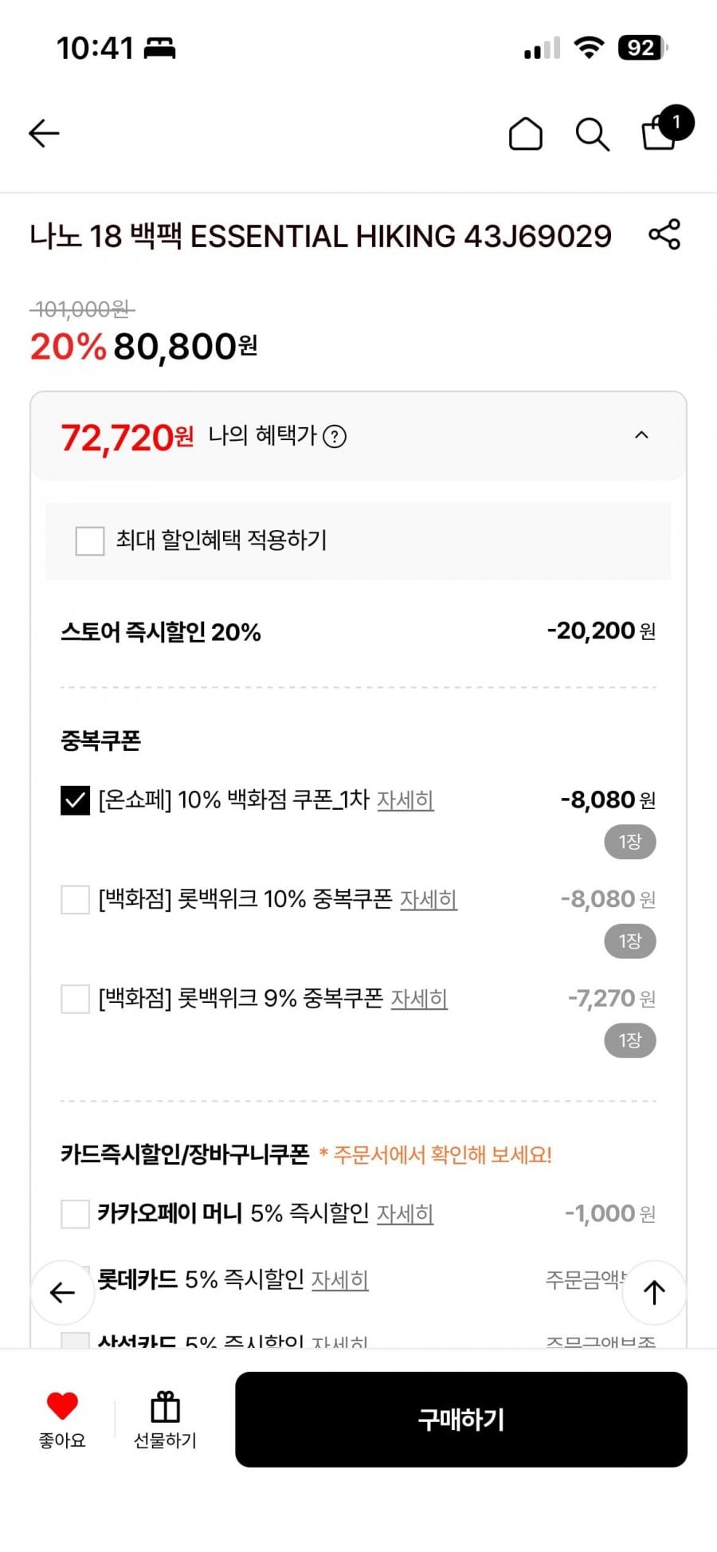Tap the floating back circle button
This screenshot has width=717, height=1552.
click(62, 1292)
